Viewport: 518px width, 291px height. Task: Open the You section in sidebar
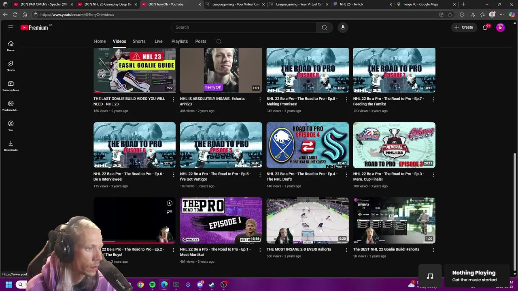11,126
